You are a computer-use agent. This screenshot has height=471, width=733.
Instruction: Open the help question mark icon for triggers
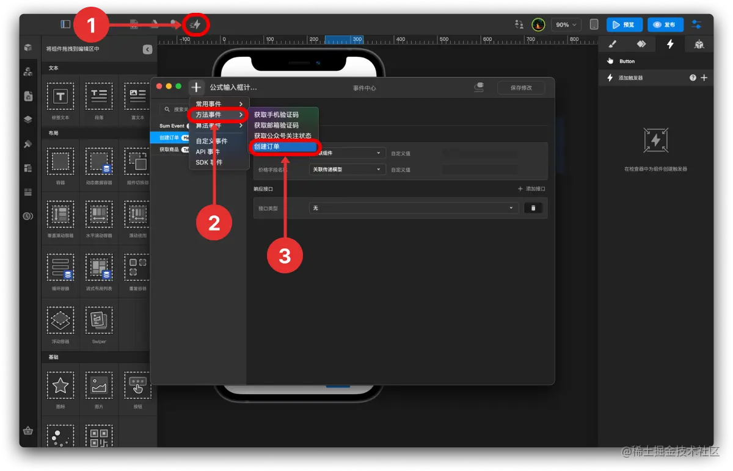(x=693, y=77)
